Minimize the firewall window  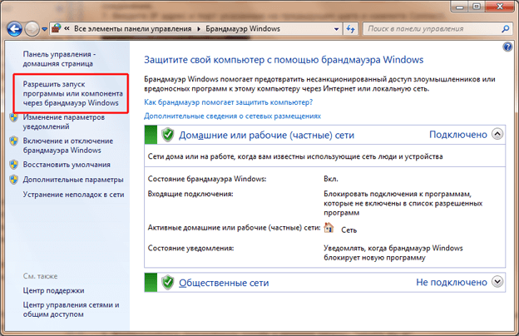(x=459, y=7)
